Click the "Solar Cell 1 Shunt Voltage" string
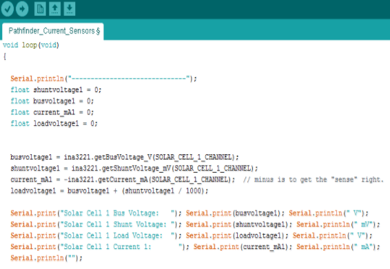The image size is (390, 269). pyautogui.click(x=118, y=224)
